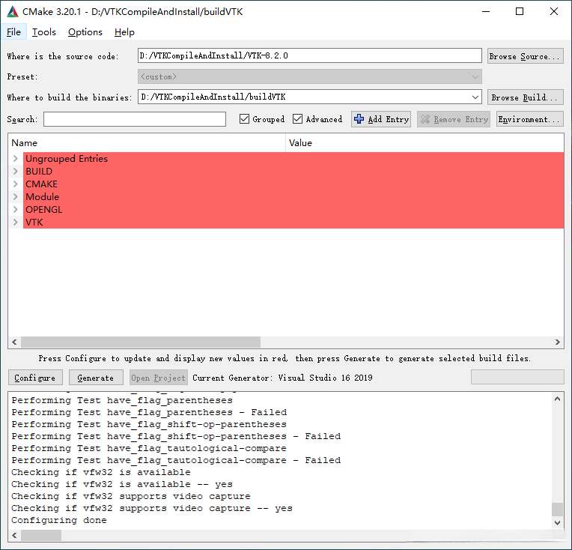Select the OPENGL group row text
The height and width of the screenshot is (550, 572).
point(43,210)
